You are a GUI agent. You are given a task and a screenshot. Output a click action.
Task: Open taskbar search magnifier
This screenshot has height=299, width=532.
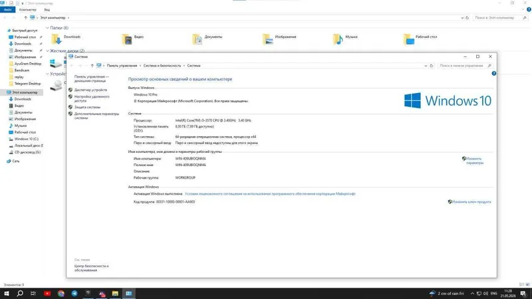(20, 294)
